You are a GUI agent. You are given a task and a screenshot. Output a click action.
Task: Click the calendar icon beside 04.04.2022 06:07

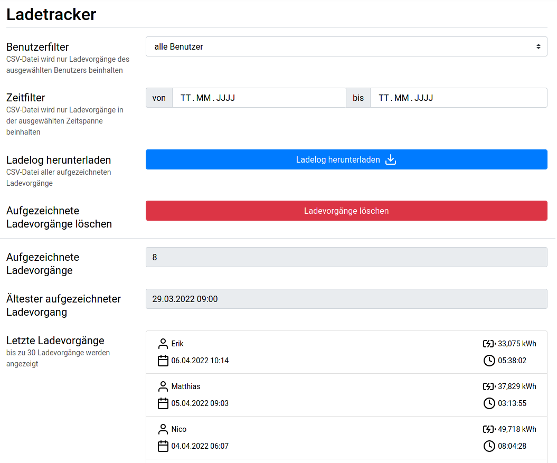coord(163,446)
